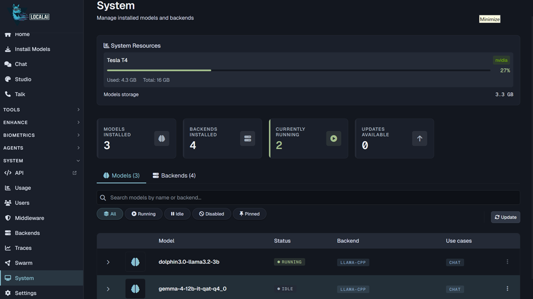Screen dimensions: 533x299
Task: Click CHAT tag on gemma row
Action: (x=455, y=289)
